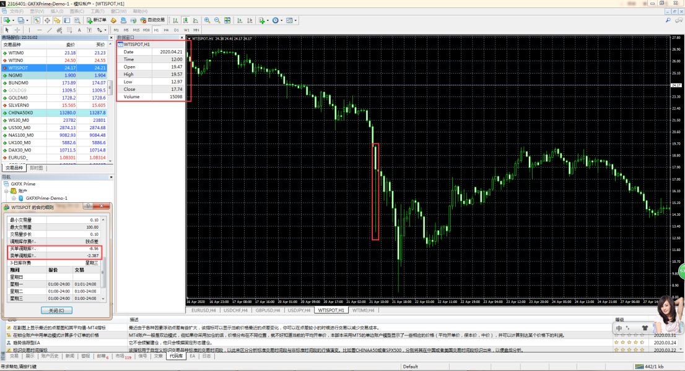Zoom in on the chart
This screenshot has height=371, width=685.
207,20
